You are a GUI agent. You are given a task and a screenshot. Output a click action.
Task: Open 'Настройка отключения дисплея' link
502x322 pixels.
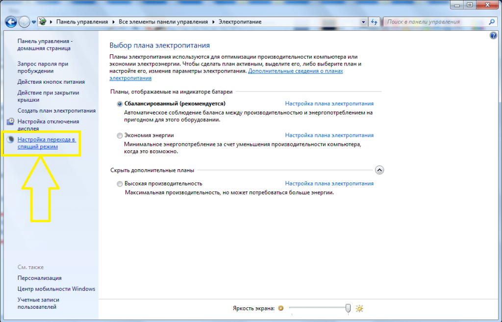click(49, 125)
